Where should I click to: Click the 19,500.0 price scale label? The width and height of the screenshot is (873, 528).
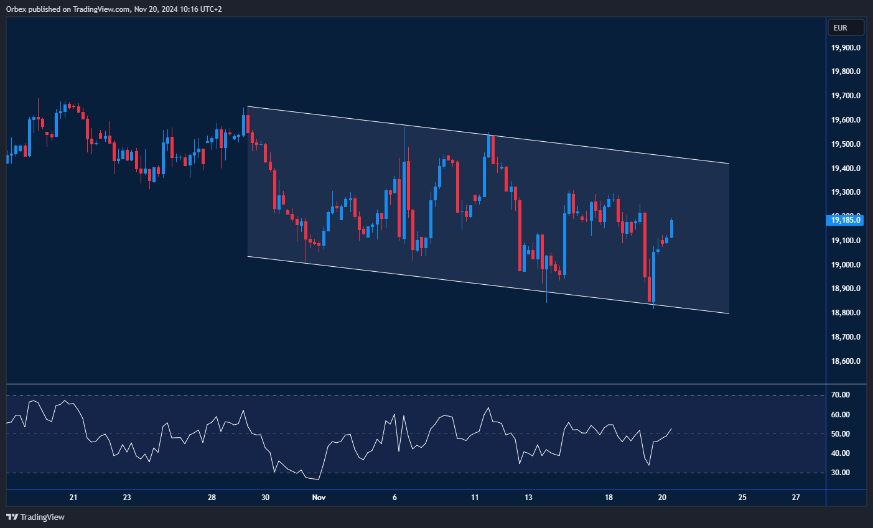click(846, 144)
